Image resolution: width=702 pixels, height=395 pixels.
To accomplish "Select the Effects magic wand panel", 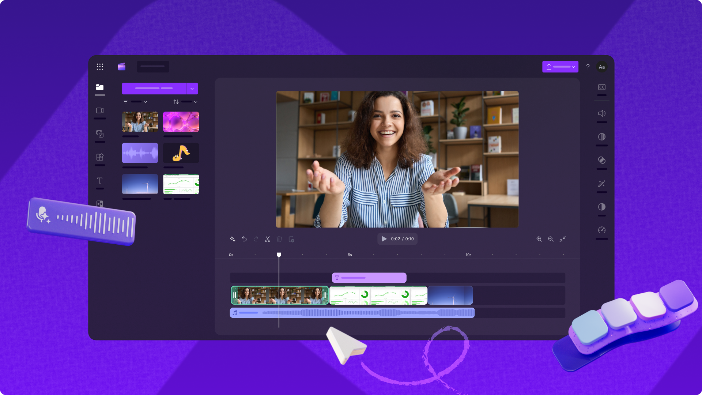I will click(601, 184).
